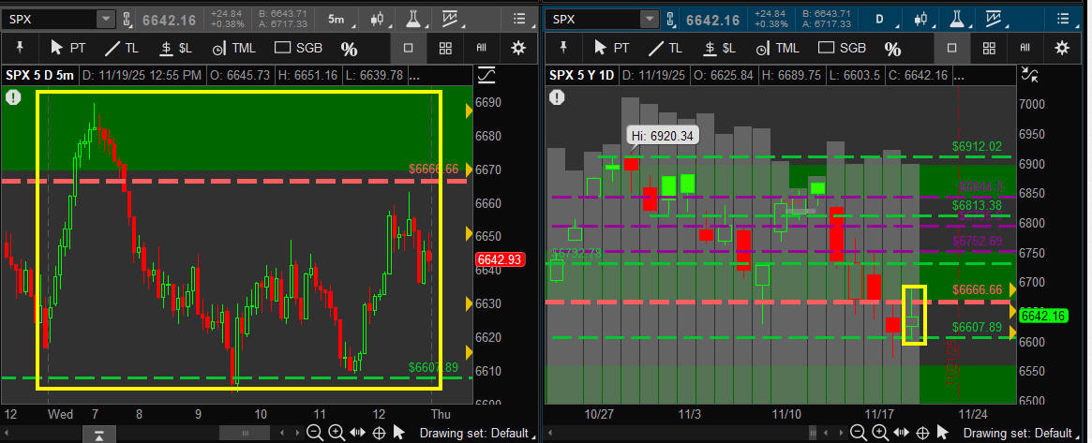Viewport: 1092px width, 443px height.
Task: Toggle the pin drawing tool in left toolbar
Action: [x=21, y=48]
